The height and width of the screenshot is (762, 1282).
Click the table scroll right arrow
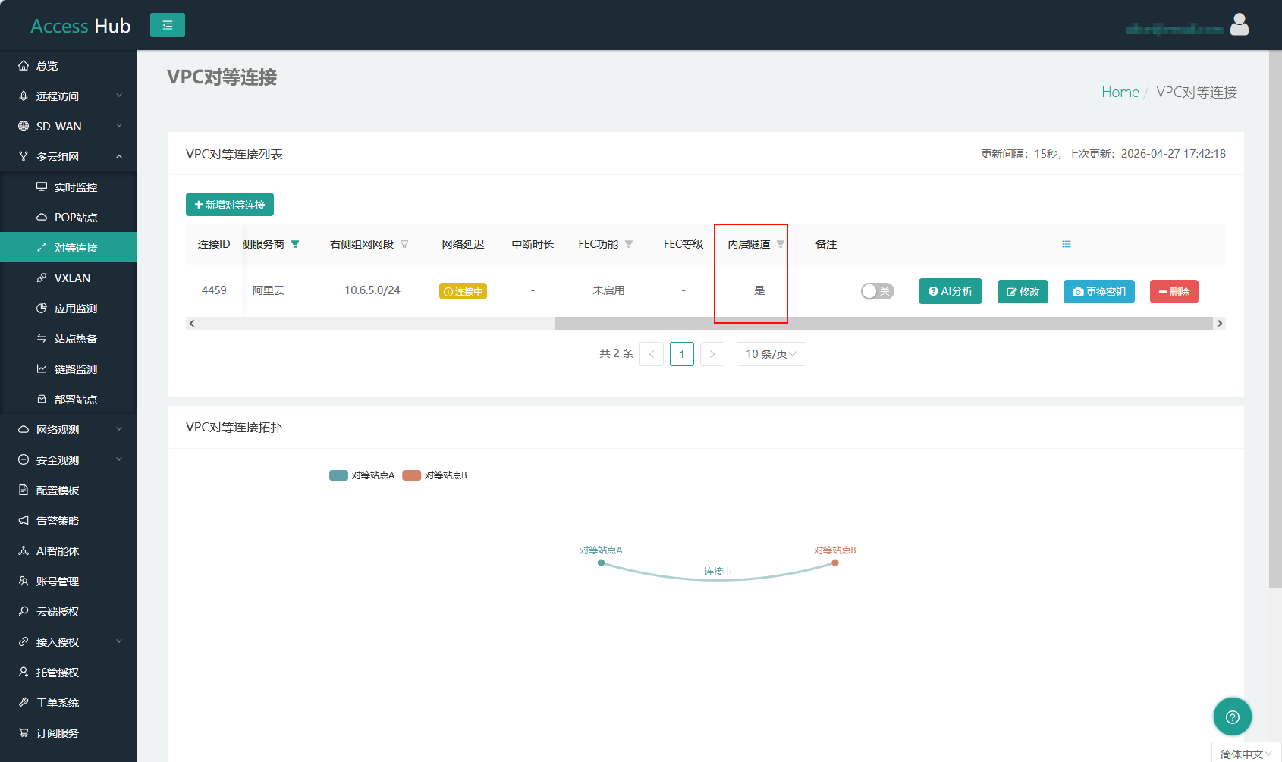(1220, 323)
